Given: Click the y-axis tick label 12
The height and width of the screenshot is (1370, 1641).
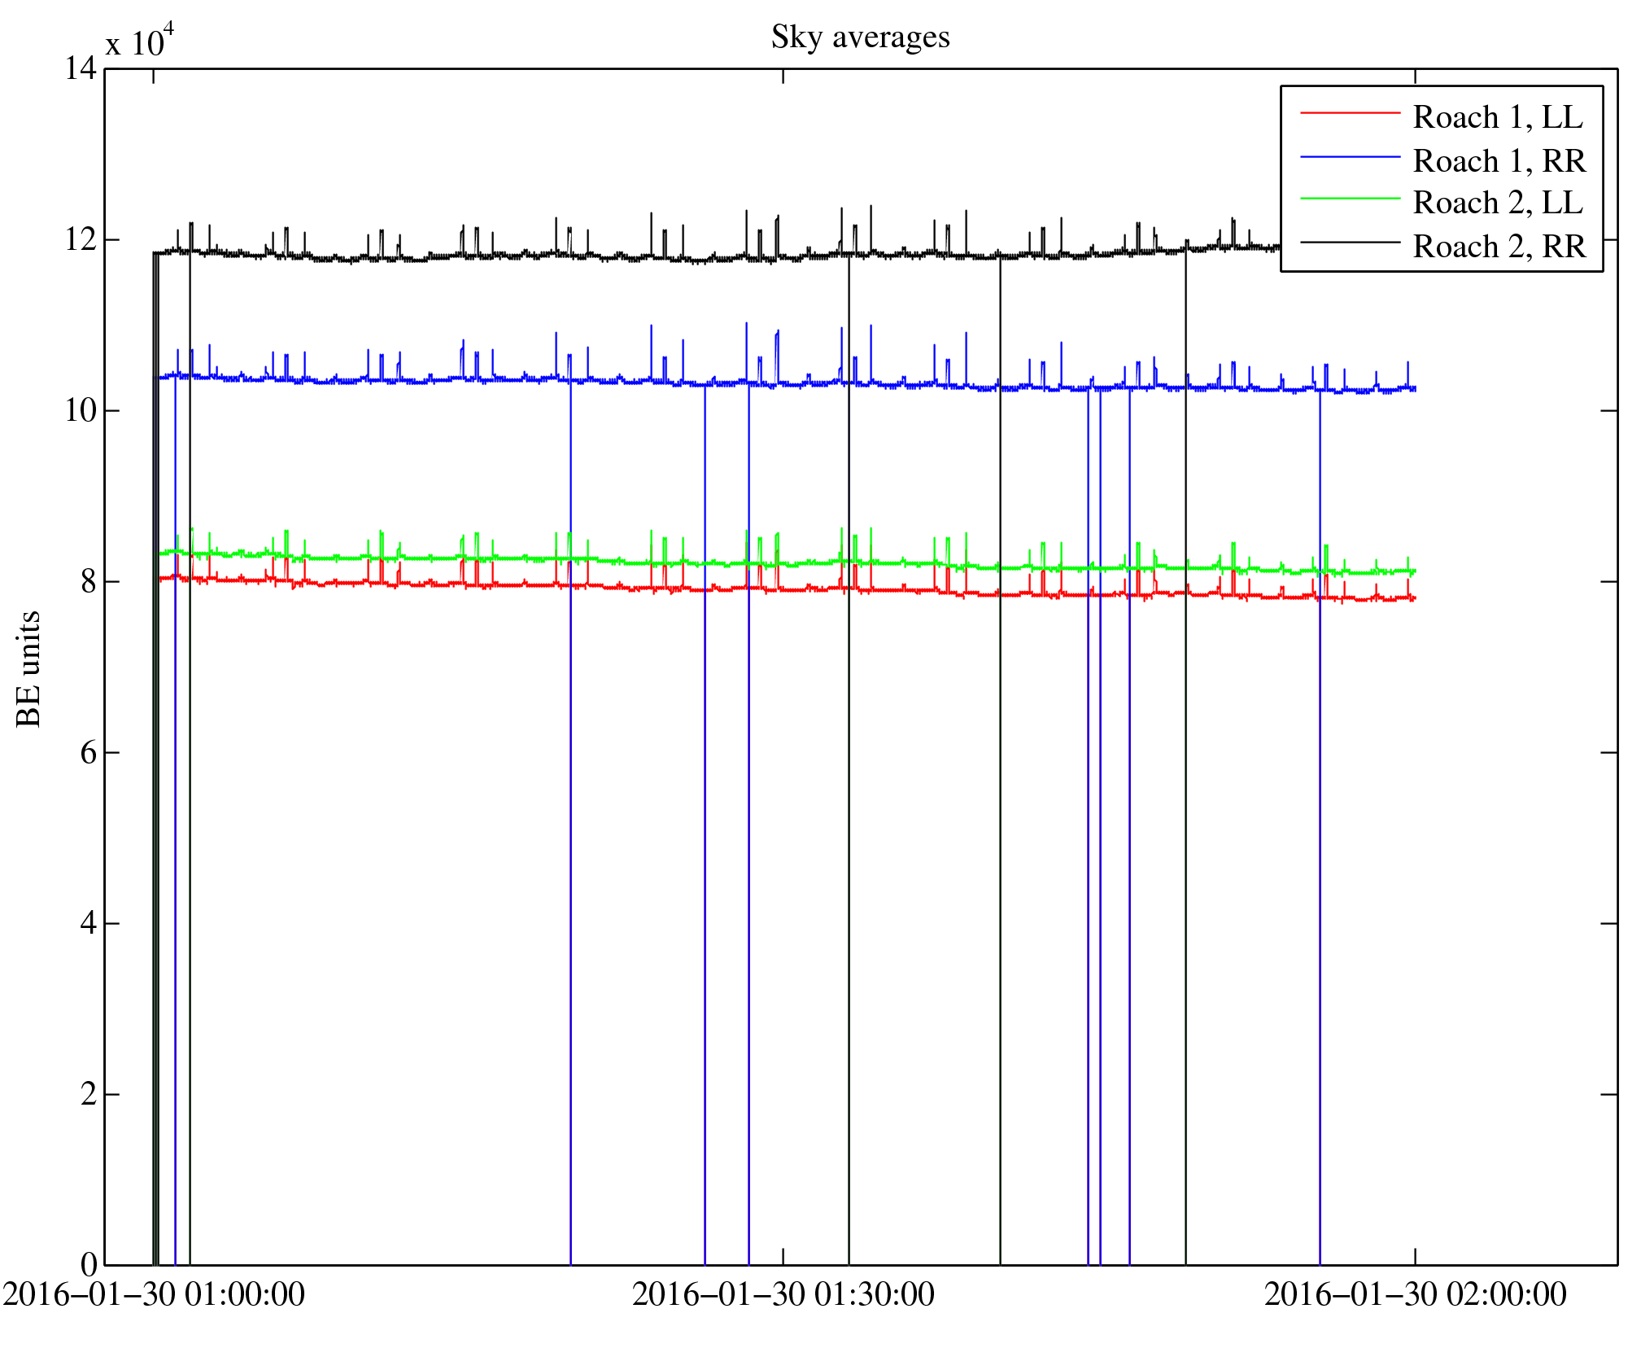Looking at the screenshot, I should pos(81,240).
